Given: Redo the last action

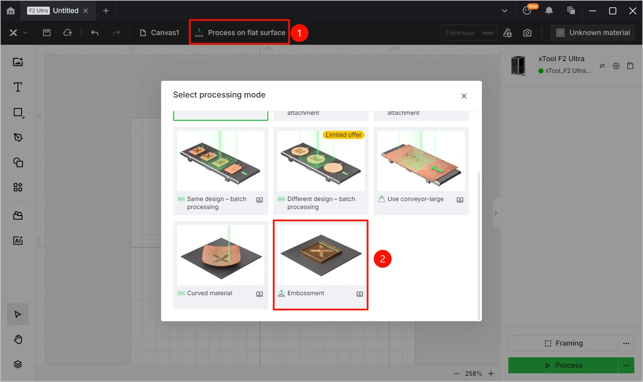Looking at the screenshot, I should [x=117, y=33].
